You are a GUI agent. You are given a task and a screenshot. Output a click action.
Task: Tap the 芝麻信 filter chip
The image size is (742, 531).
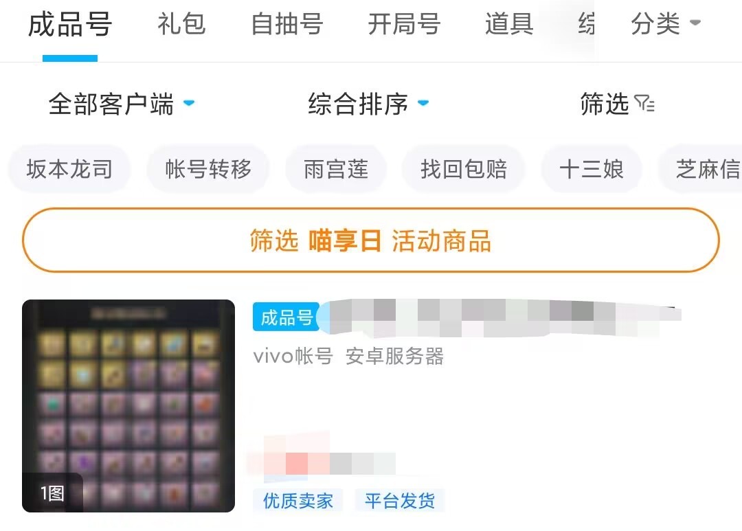(700, 169)
